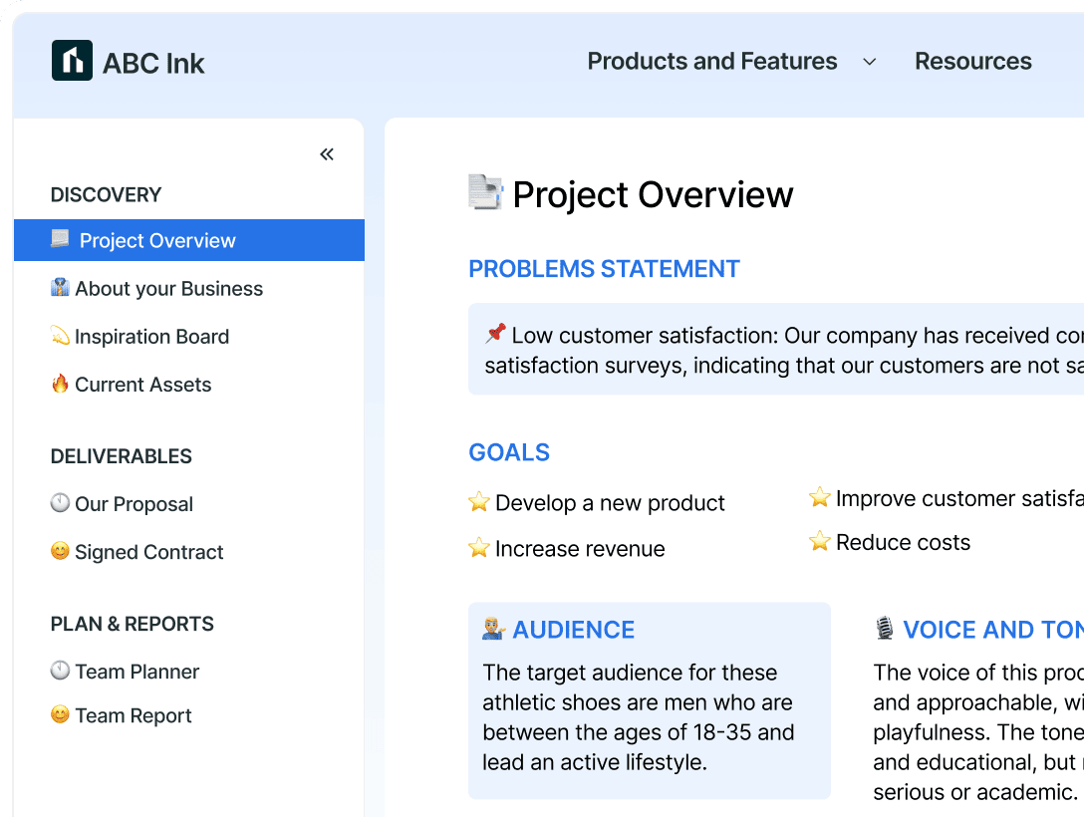The image size is (1084, 817).
Task: Click the PLAN & REPORTS section header
Action: tap(133, 624)
